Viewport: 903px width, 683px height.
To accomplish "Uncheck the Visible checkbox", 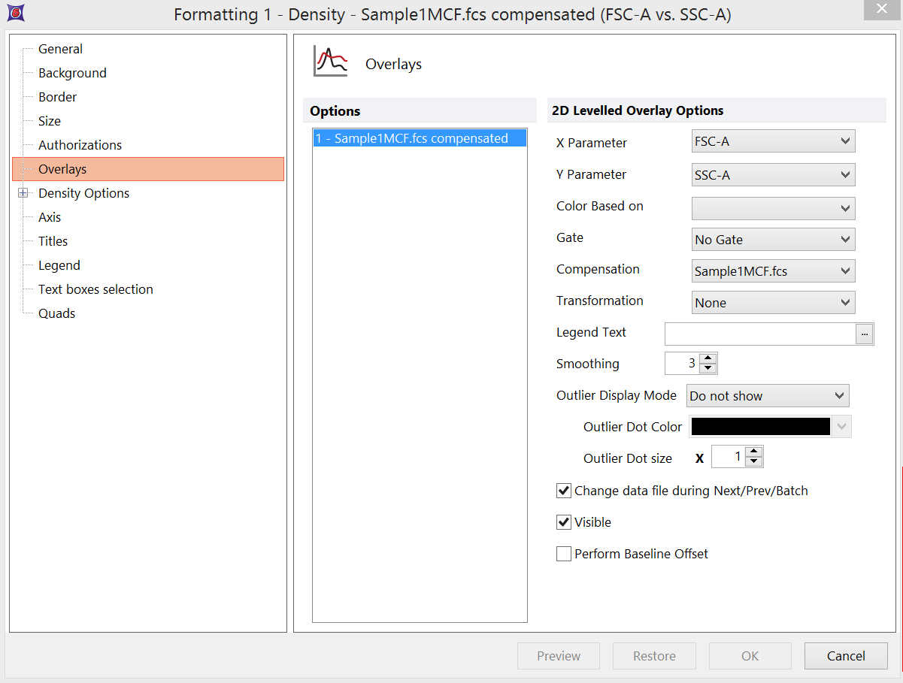I will 564,522.
